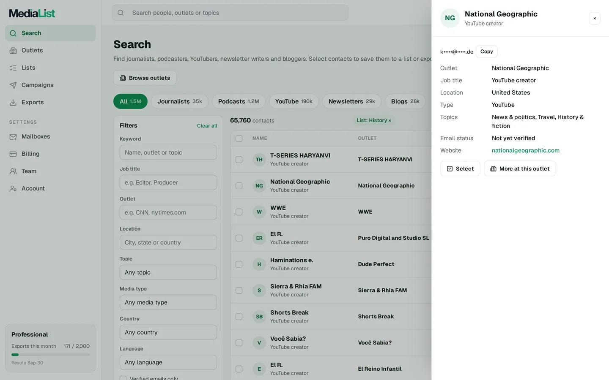Copy the contact email address
609x380 pixels.
coord(486,52)
